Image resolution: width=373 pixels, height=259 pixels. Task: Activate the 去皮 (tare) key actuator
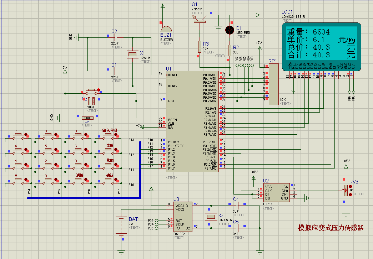point(116,149)
